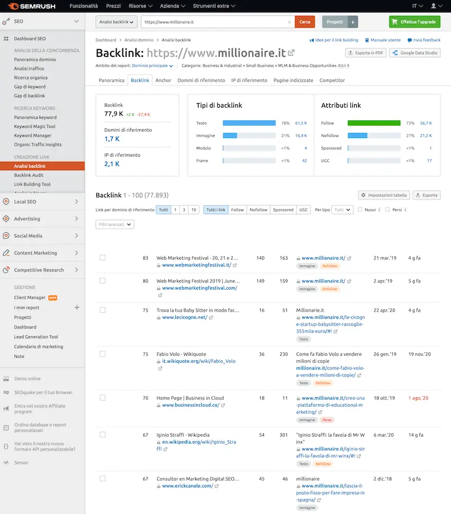Switch to the Competitor tab
451x514 pixels.
coord(332,80)
